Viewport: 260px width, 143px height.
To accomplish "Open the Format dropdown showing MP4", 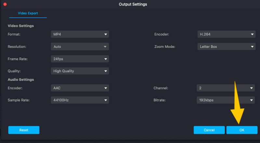I will 80,34.
